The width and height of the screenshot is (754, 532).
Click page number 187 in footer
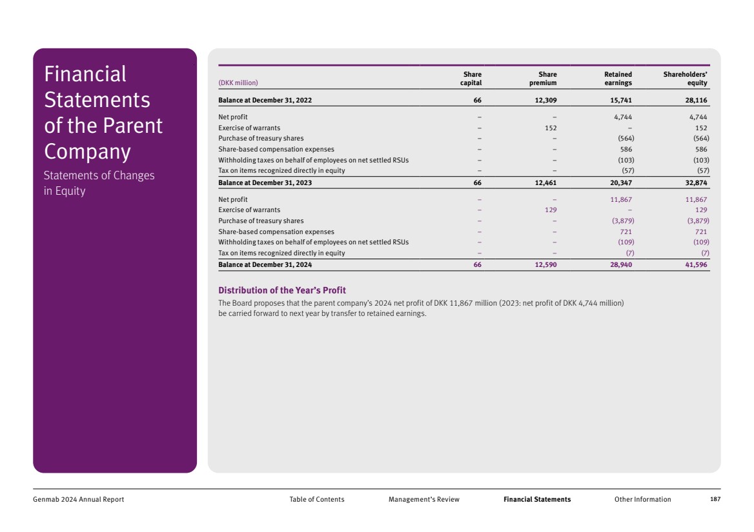[715, 499]
